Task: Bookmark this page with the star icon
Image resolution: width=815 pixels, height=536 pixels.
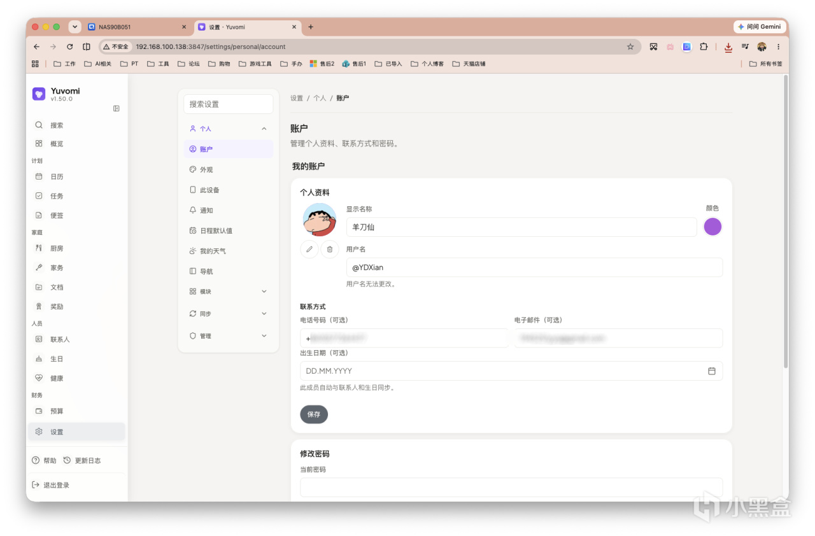Action: (630, 46)
